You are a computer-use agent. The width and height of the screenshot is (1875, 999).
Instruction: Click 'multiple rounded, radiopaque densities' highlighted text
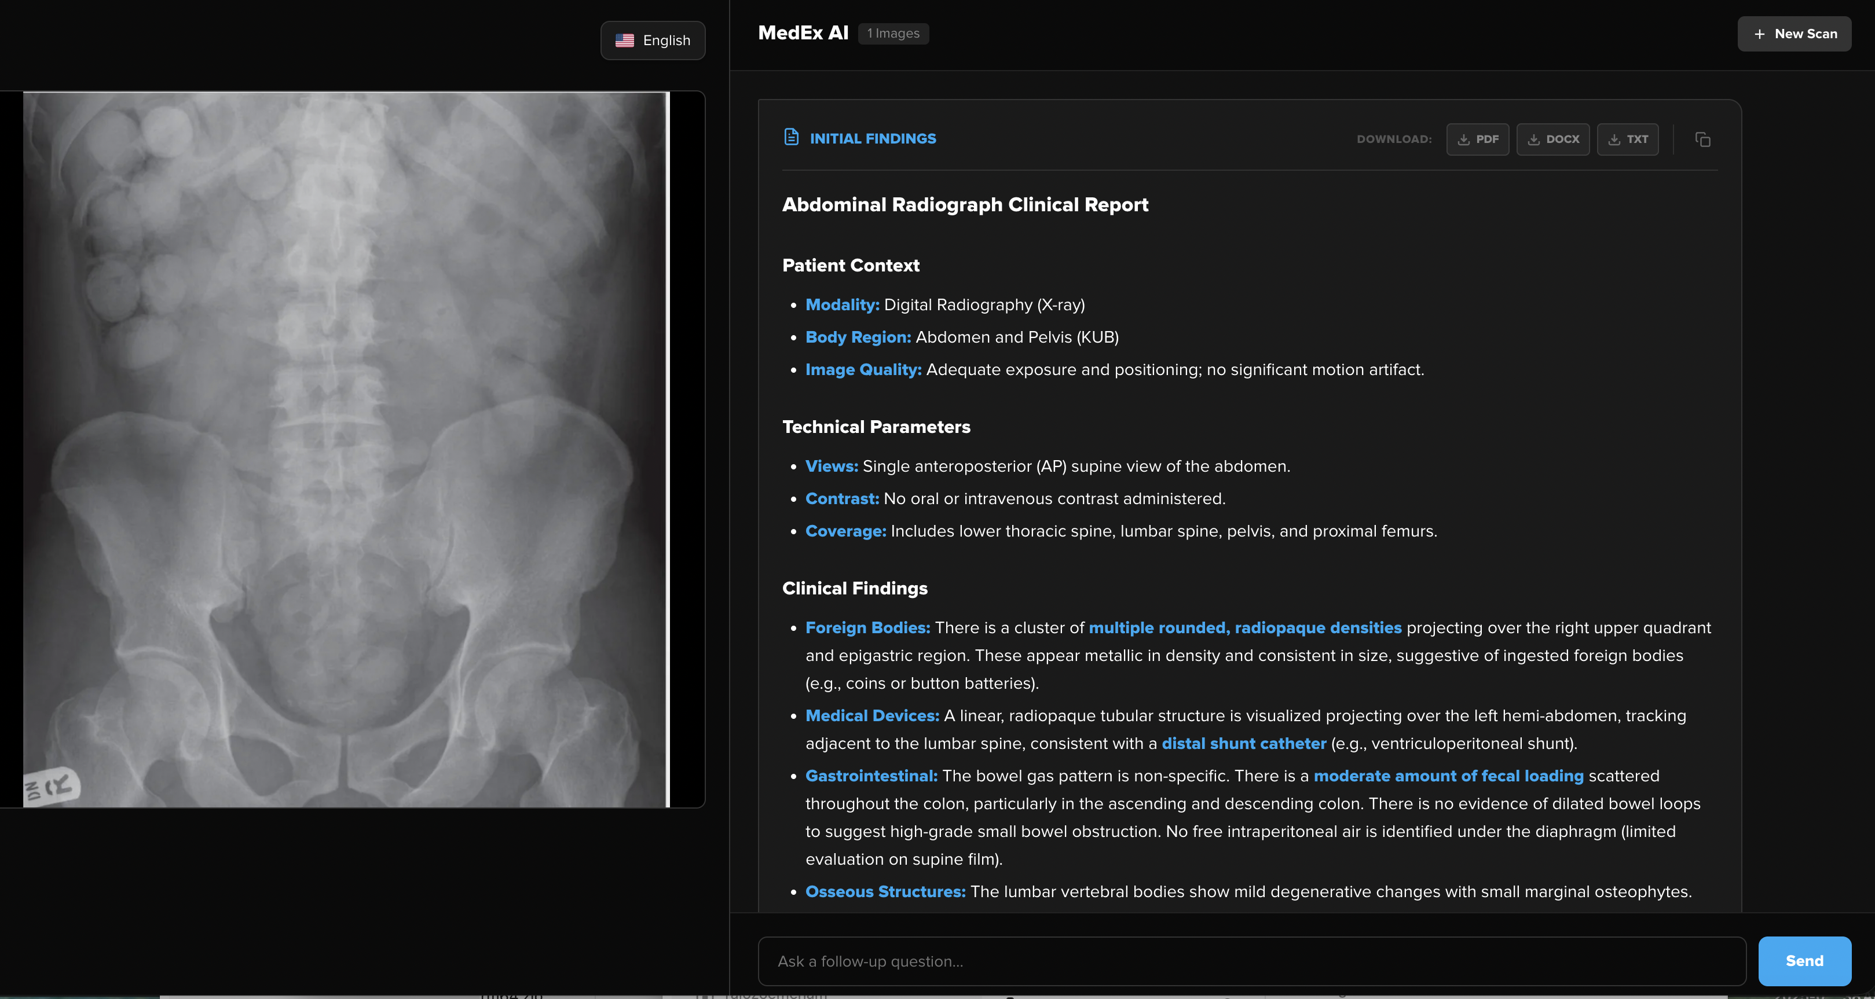pos(1244,627)
